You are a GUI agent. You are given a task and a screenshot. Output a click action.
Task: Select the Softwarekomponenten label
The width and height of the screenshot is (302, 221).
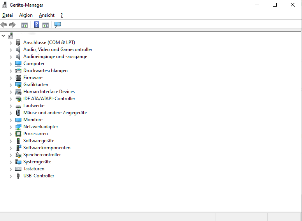pos(47,148)
